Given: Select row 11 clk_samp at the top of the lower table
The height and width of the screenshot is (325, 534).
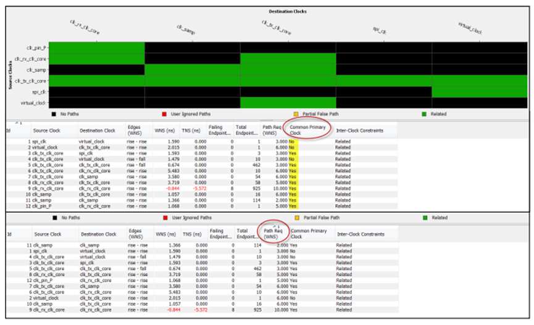Looking at the screenshot, I should tap(202, 245).
